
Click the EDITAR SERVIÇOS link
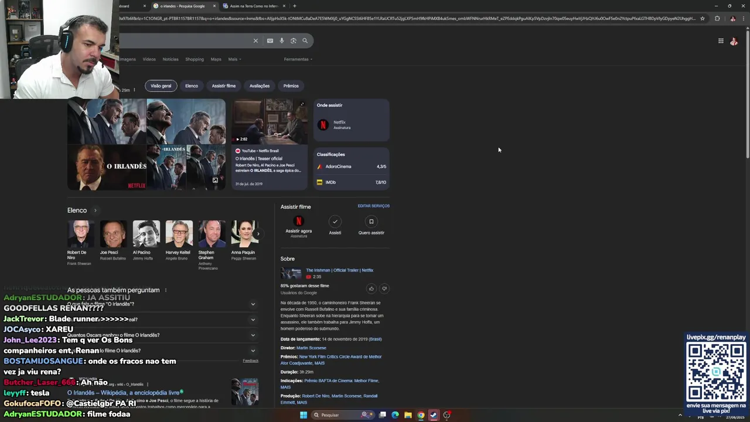(374, 206)
